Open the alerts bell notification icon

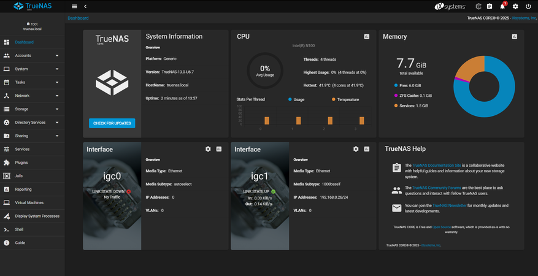[x=502, y=6]
